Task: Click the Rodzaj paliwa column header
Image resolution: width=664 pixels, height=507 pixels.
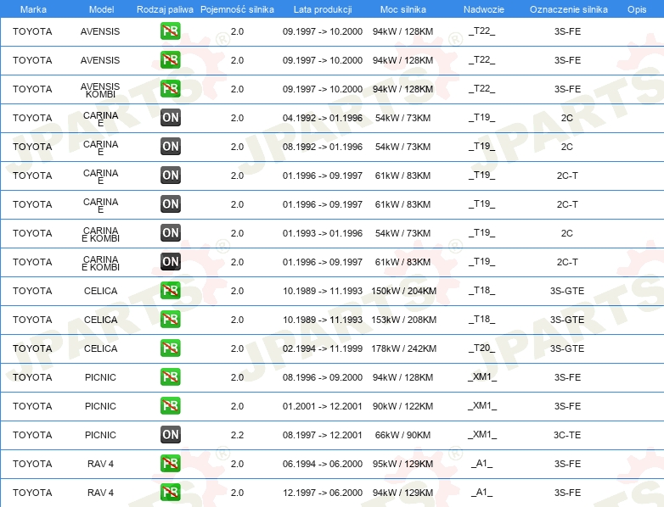Action: [165, 9]
